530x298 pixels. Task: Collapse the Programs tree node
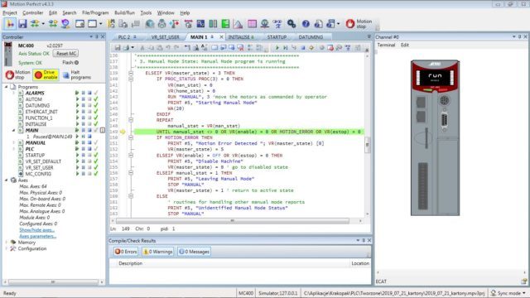point(6,87)
